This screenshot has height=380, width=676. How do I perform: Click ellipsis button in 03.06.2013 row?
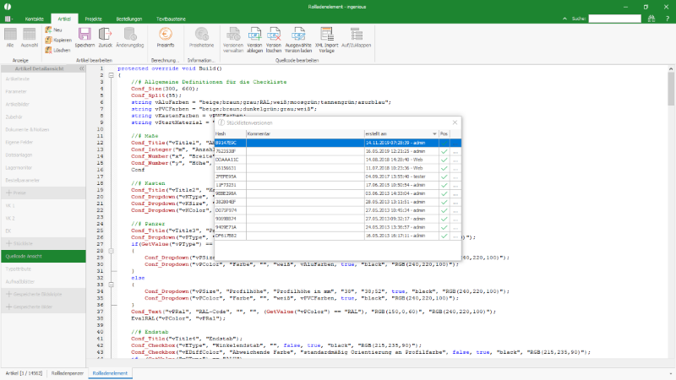pyautogui.click(x=455, y=193)
